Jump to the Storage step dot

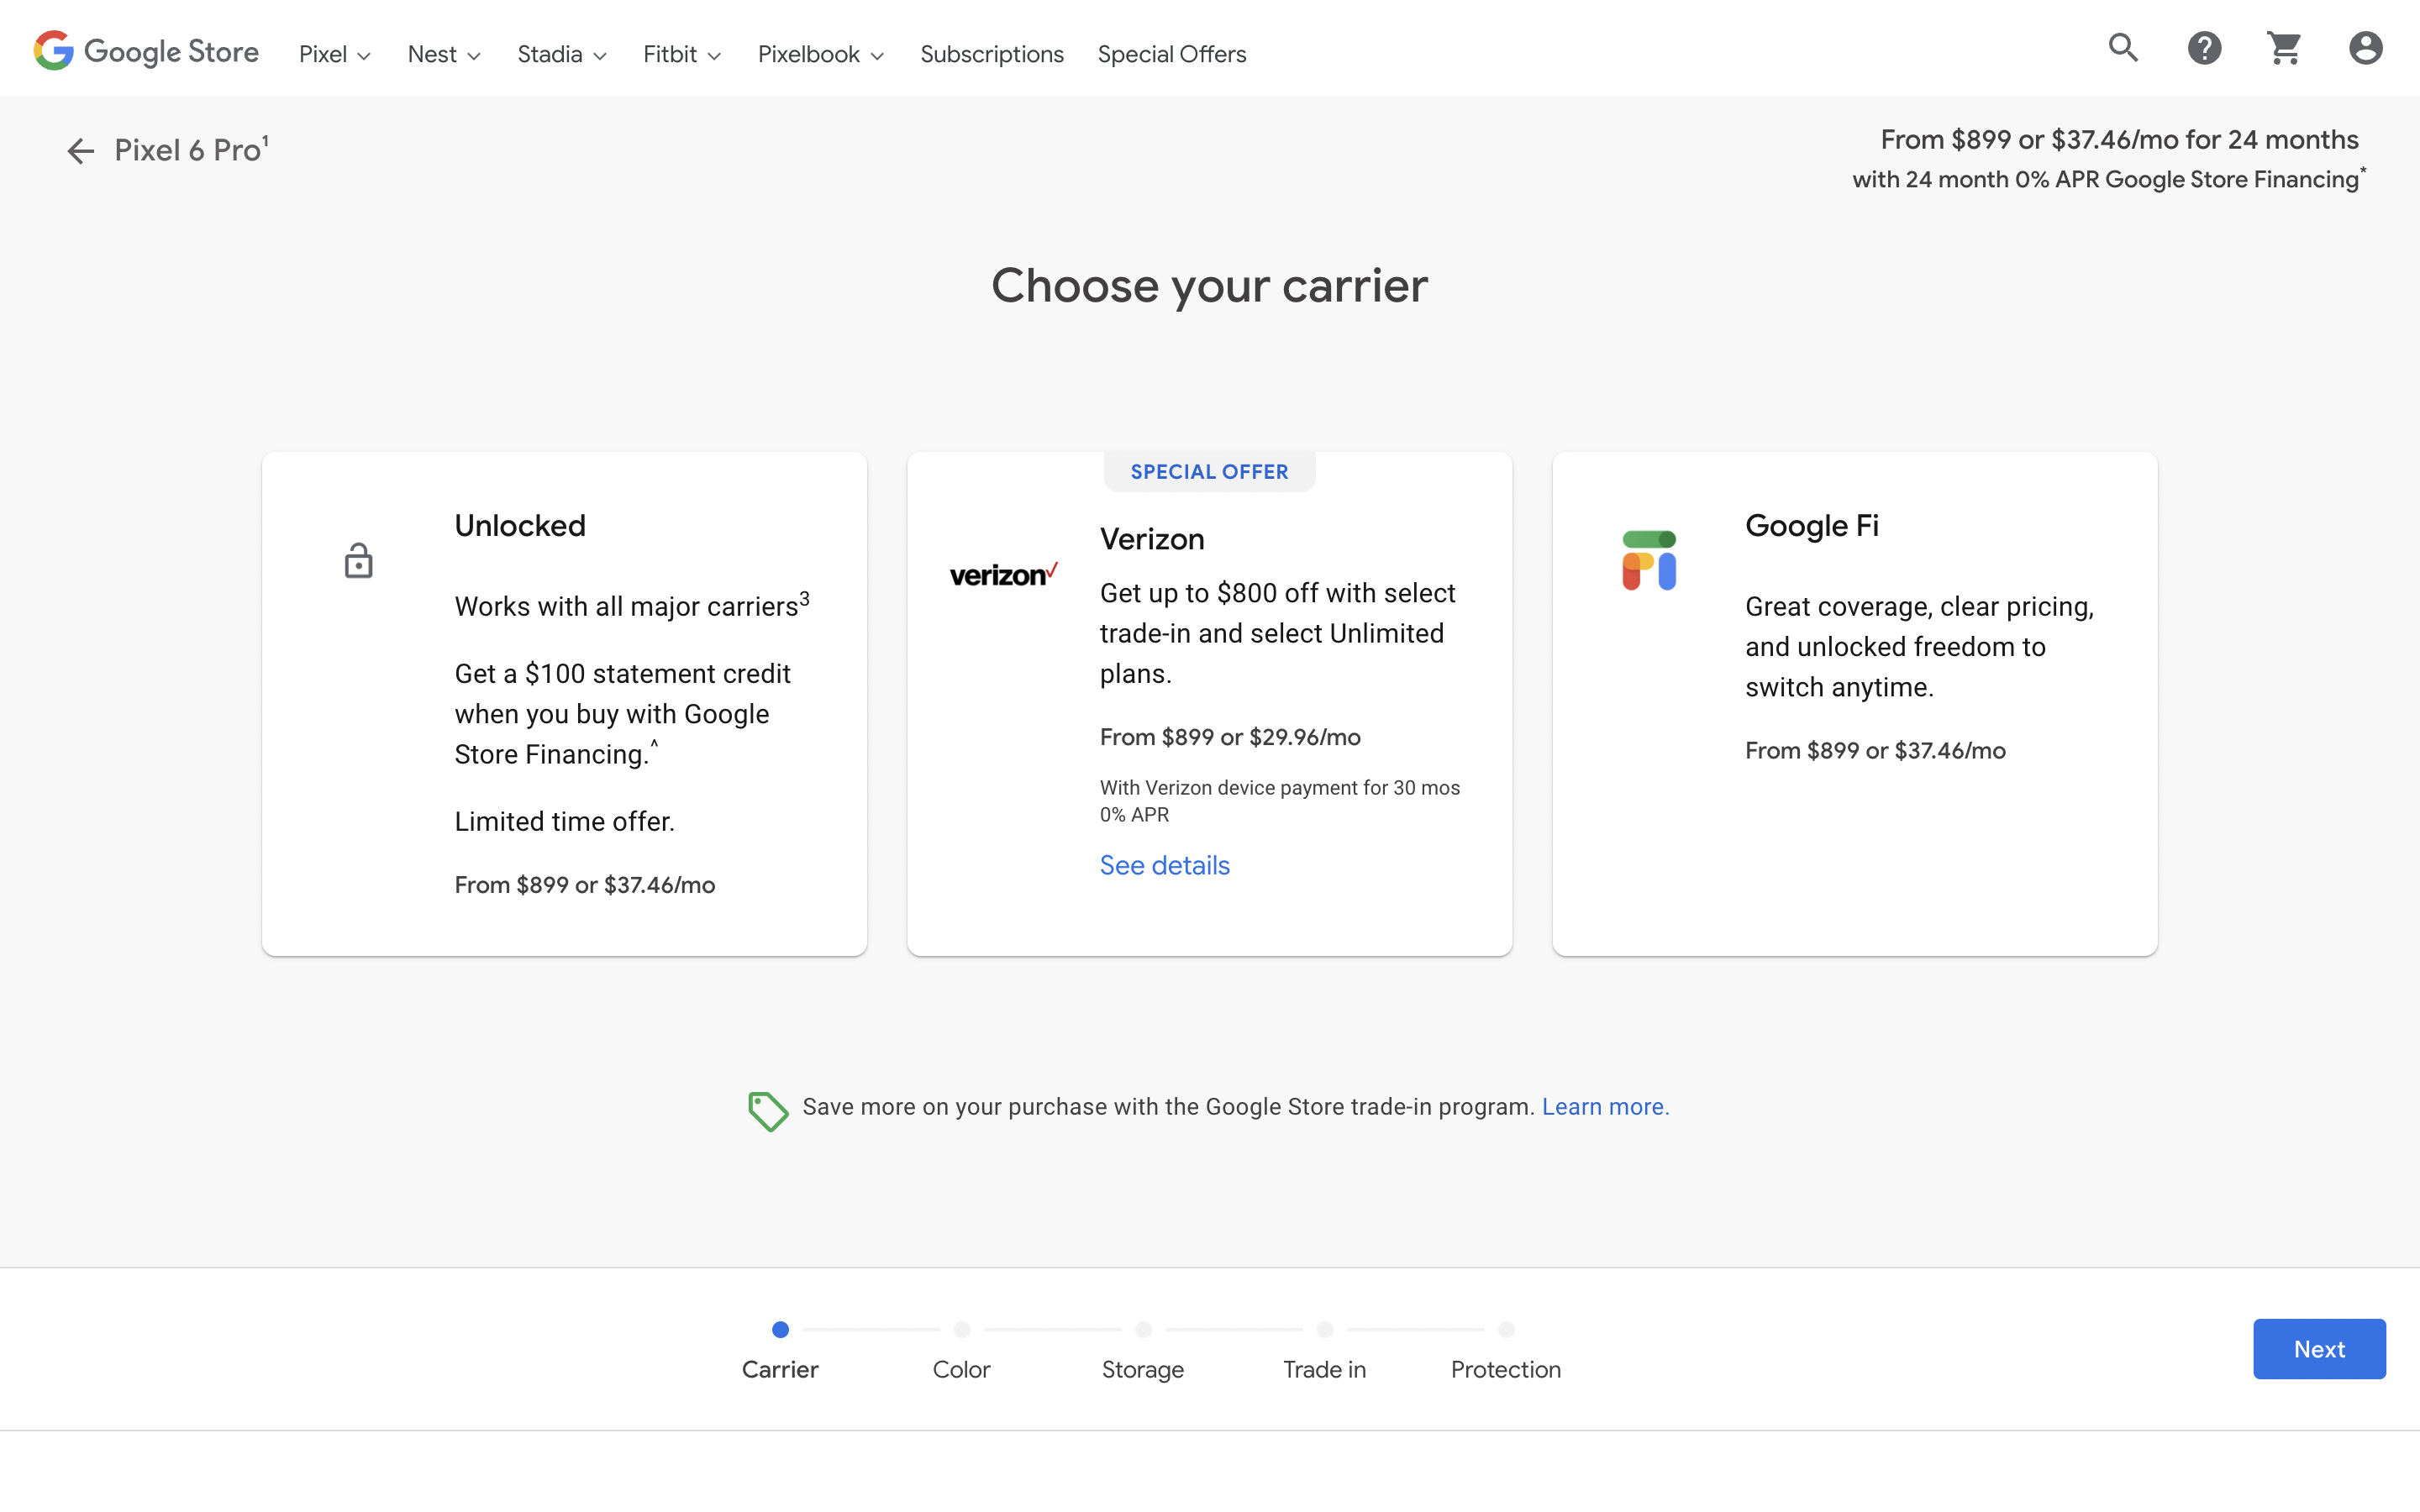tap(1143, 1330)
